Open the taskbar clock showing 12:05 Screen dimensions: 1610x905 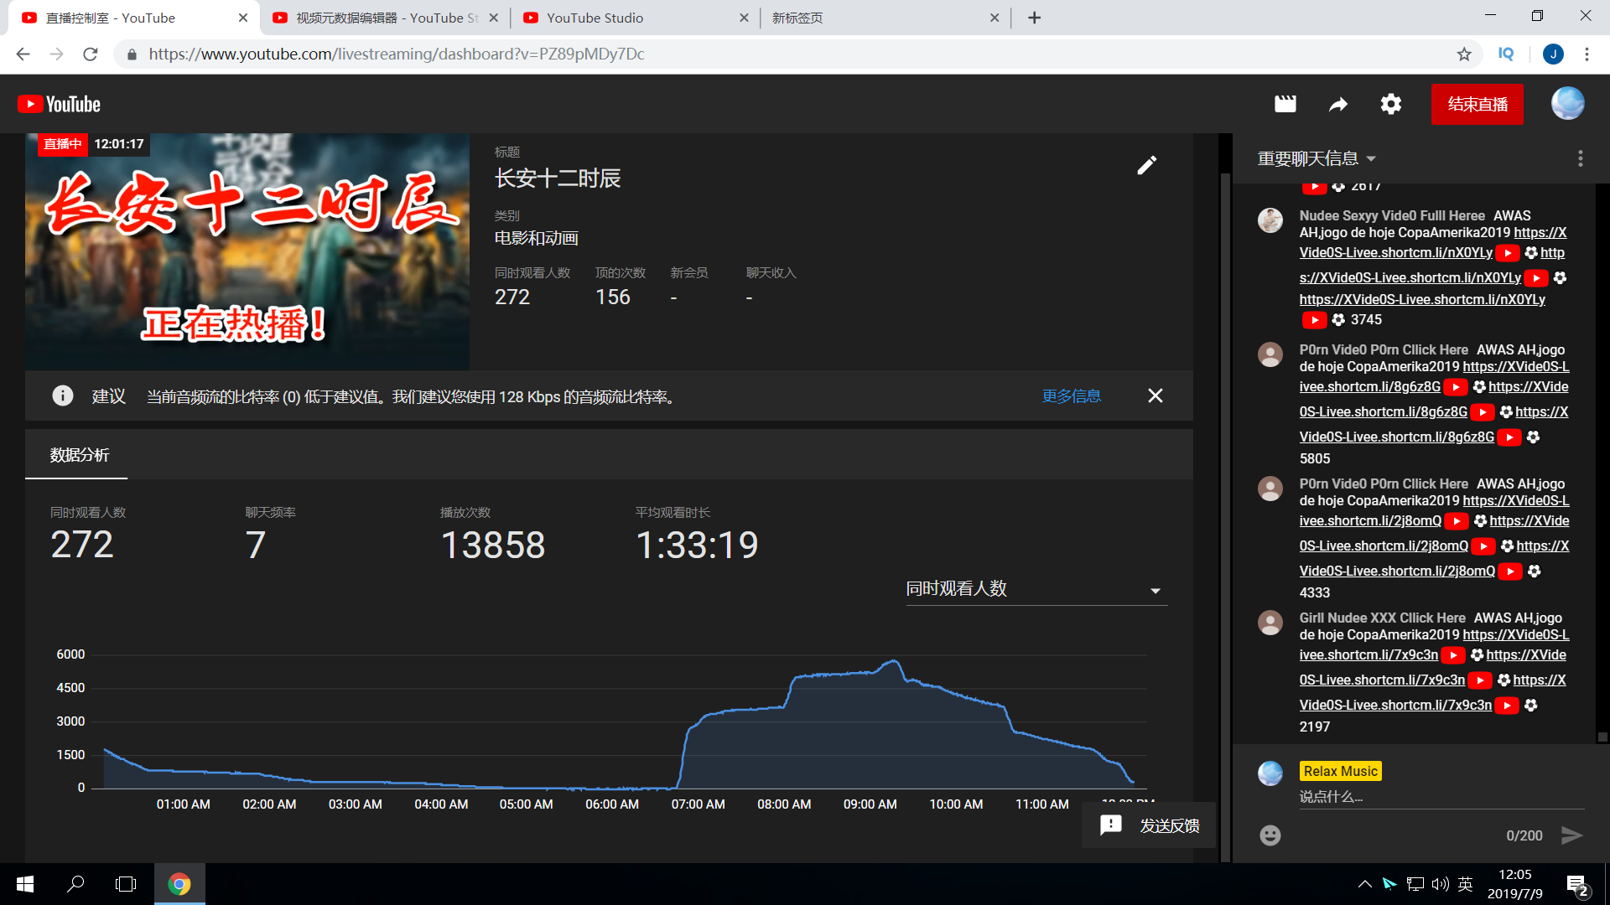point(1514,884)
